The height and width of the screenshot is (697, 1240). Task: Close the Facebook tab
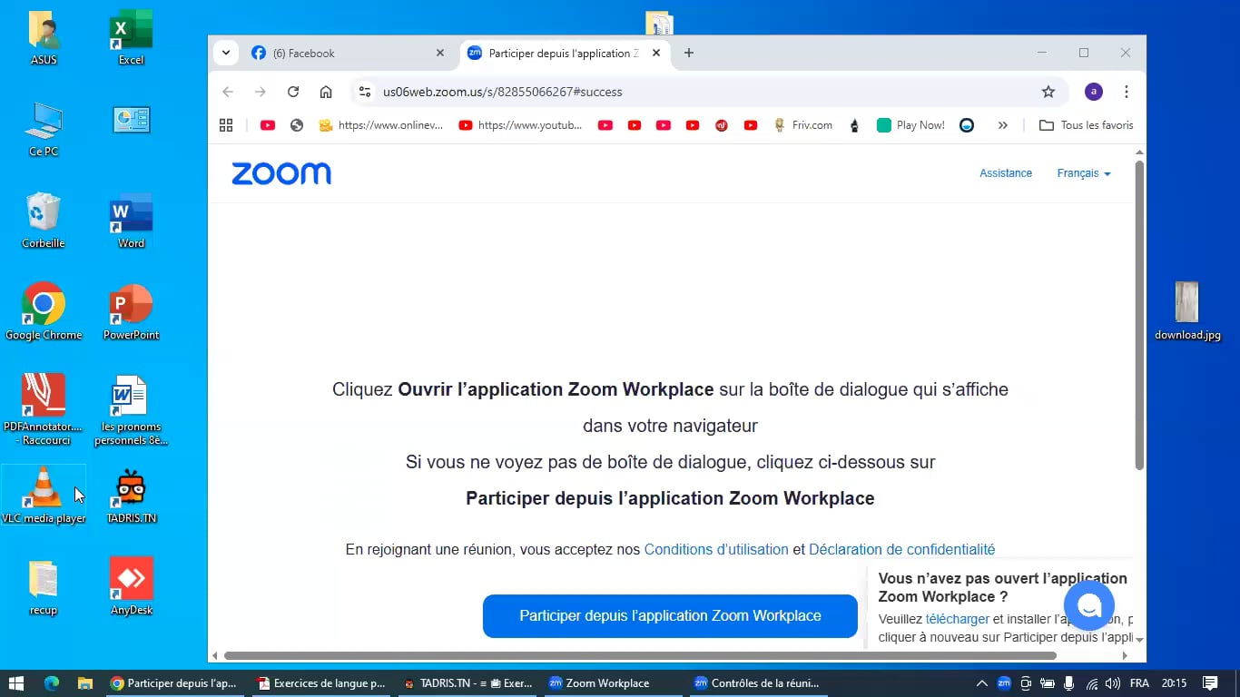tap(440, 54)
